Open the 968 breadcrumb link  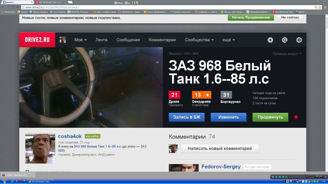195,53
